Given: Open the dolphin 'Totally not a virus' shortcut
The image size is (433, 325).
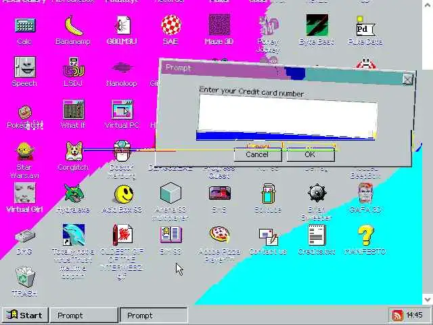Looking at the screenshot, I should 74,235.
